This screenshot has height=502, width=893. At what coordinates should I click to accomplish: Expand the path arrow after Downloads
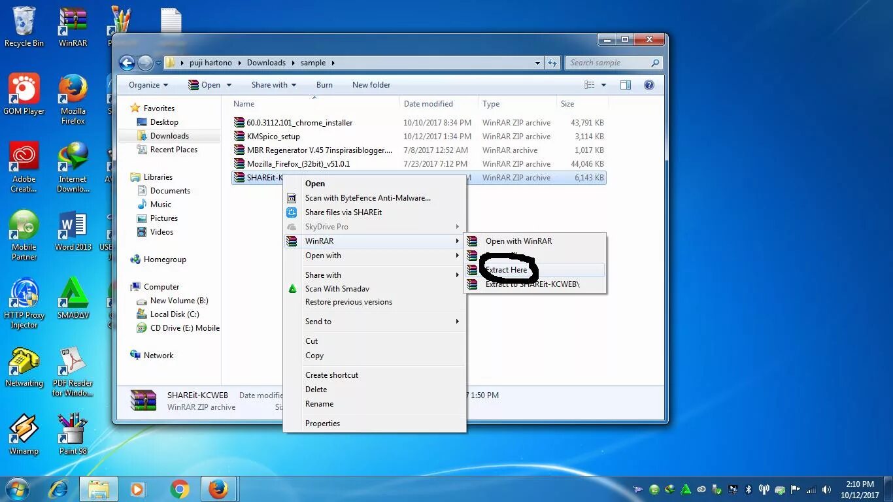coord(292,63)
